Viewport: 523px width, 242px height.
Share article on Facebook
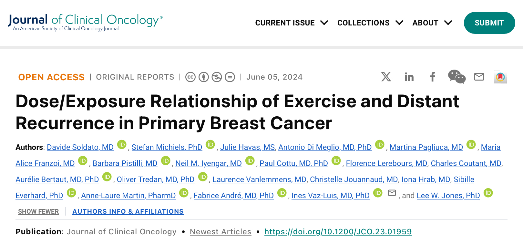[433, 77]
